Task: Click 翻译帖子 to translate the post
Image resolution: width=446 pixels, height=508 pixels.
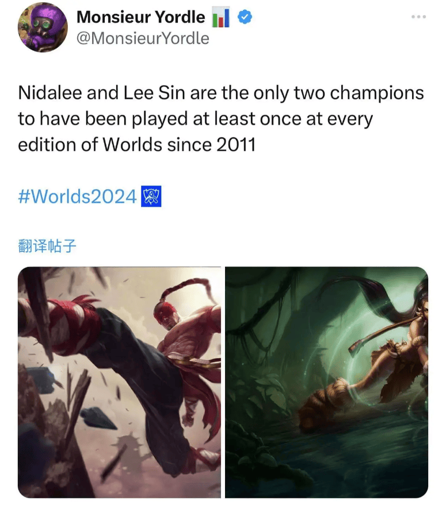Action: (x=47, y=246)
